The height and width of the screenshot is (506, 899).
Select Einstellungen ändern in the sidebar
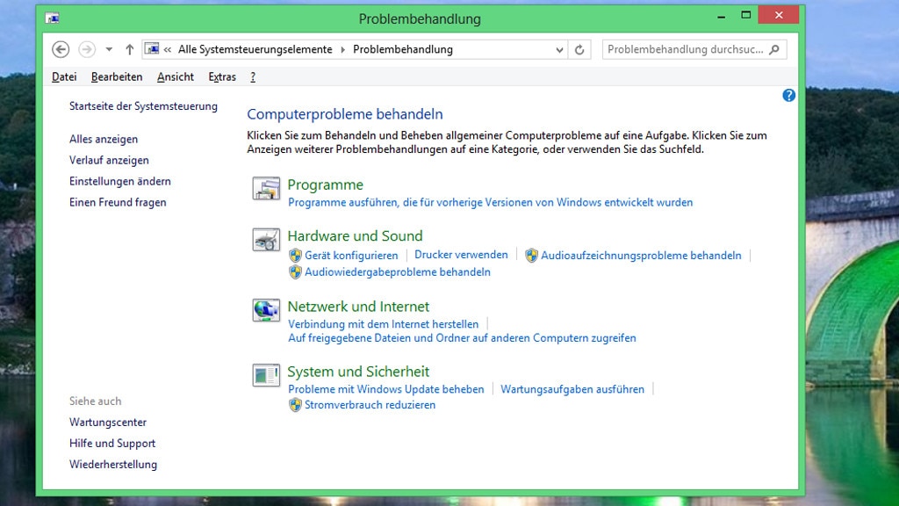(x=120, y=181)
